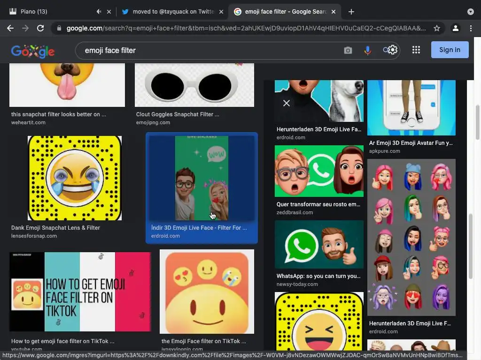This screenshot has width=481, height=360.
Task: Click the browser forward arrow
Action: 25,28
